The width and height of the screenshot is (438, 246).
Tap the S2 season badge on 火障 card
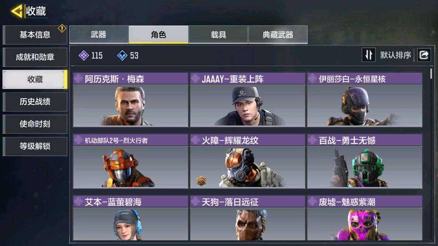(201, 181)
